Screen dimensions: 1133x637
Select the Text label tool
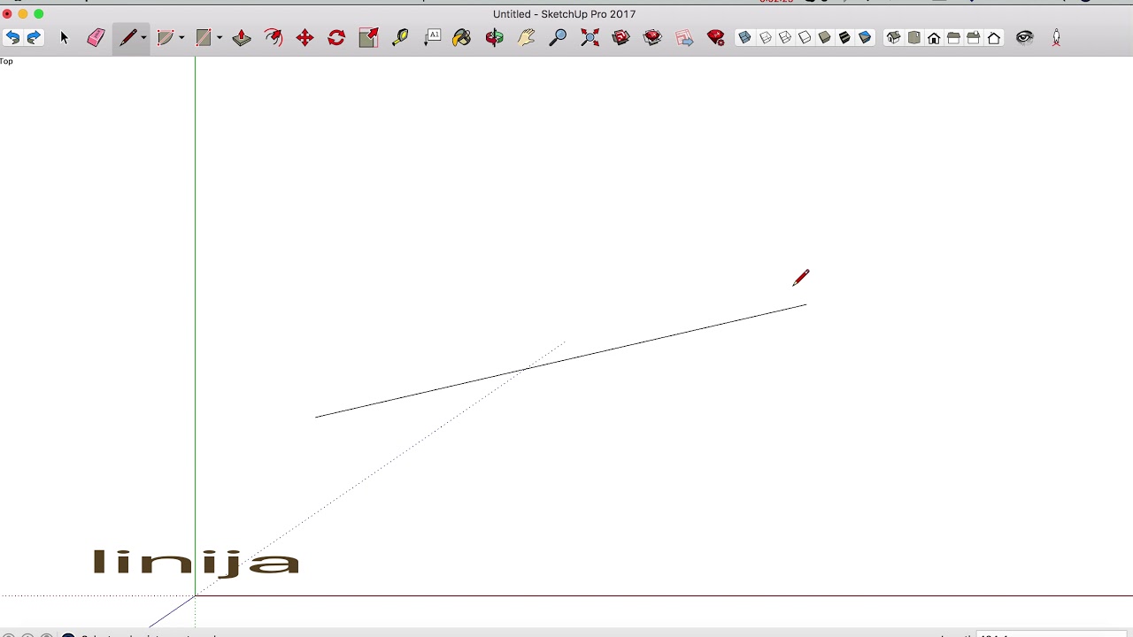point(432,37)
